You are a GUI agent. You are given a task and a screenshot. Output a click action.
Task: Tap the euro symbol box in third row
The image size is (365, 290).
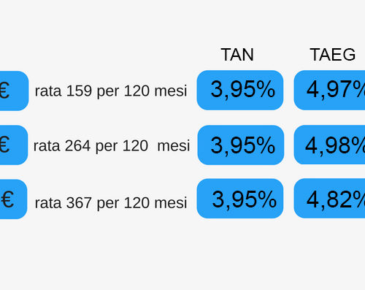(13, 199)
